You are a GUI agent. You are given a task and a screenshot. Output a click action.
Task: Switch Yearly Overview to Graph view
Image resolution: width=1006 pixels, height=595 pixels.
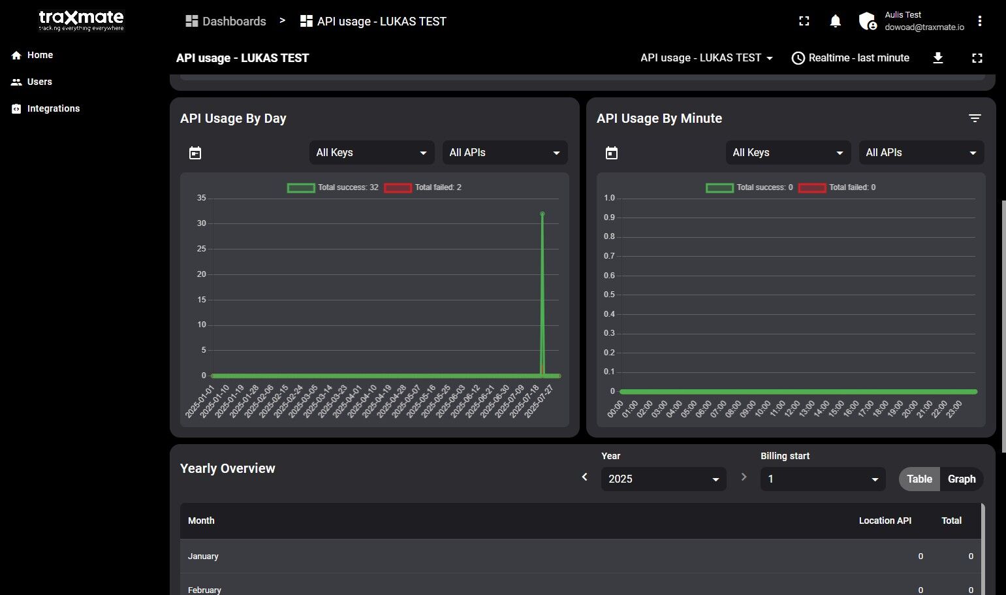pyautogui.click(x=961, y=479)
